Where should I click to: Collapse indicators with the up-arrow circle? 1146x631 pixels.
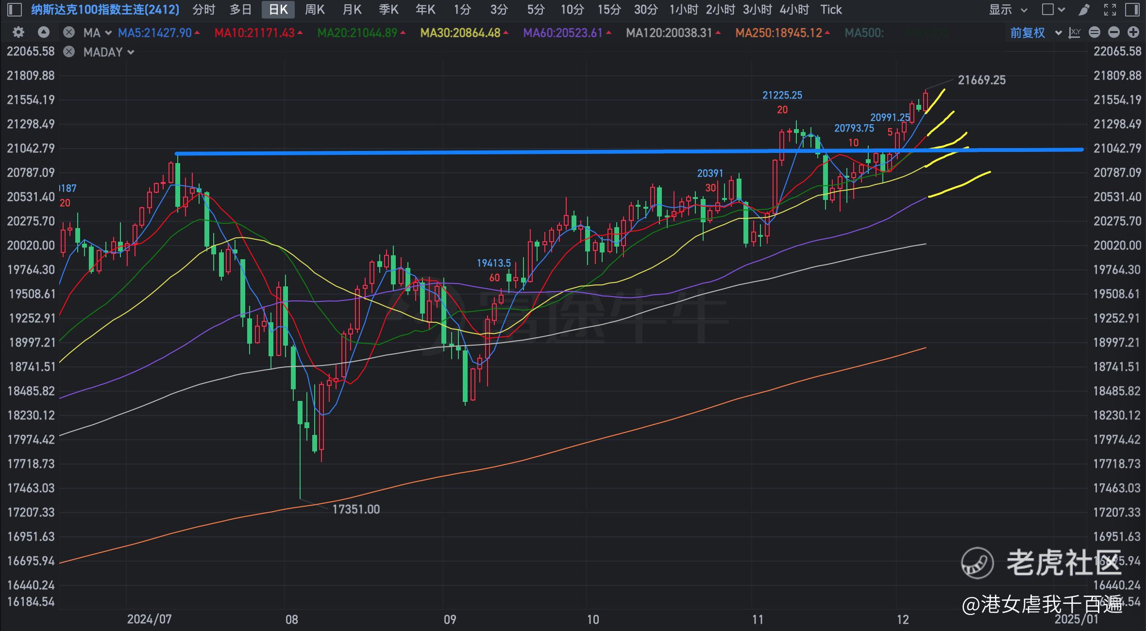pos(44,33)
